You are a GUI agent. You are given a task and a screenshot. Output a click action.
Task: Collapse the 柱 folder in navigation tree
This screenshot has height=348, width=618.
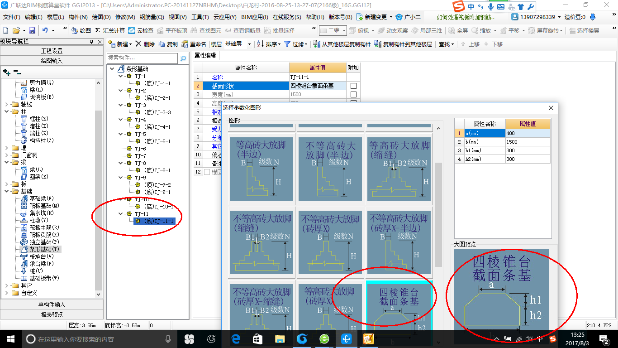pyautogui.click(x=7, y=111)
